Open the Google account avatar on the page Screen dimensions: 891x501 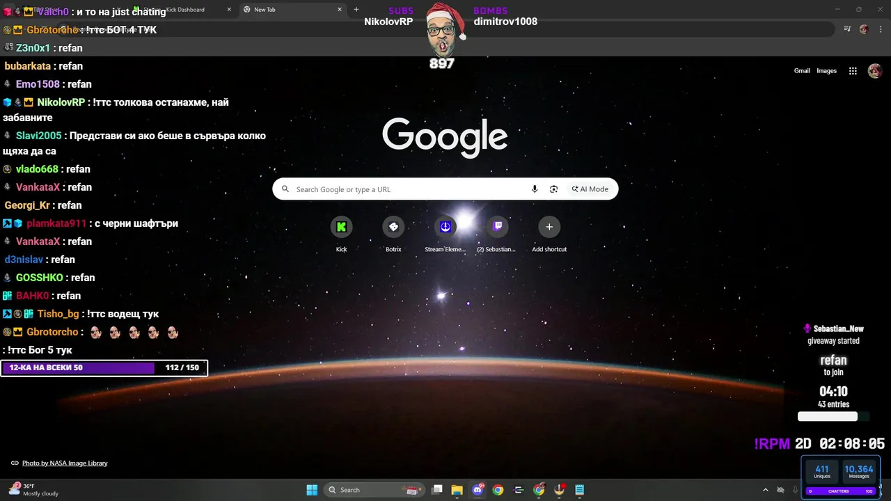pos(875,71)
